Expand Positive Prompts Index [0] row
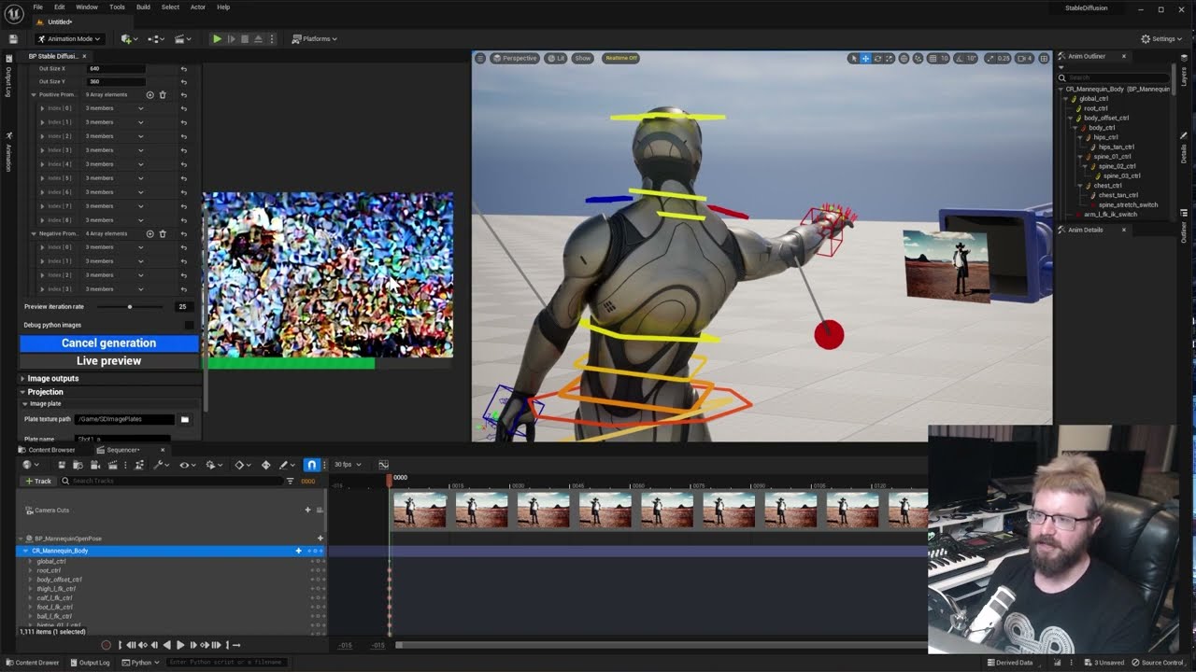Screen dimensions: 1196x672 click(x=42, y=108)
